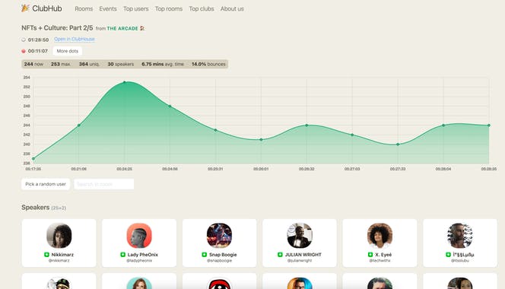Image resolution: width=505 pixels, height=289 pixels.
Task: Click the "14.0% bounces" stat
Action: point(208,64)
